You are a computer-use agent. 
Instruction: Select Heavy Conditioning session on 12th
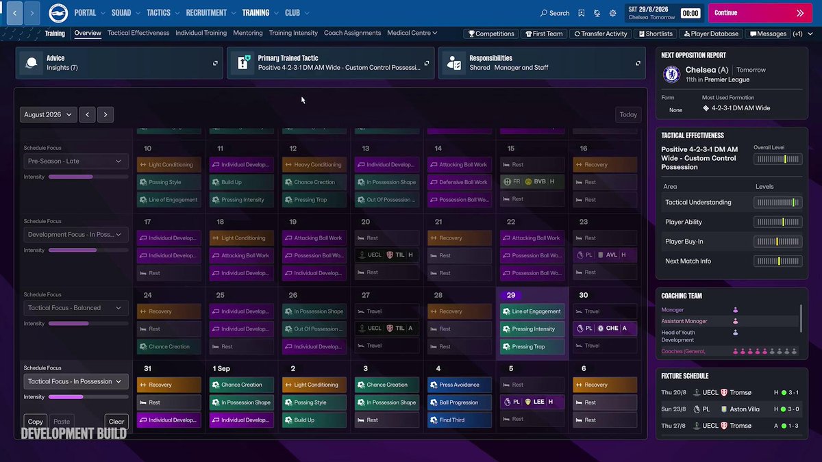click(x=314, y=165)
